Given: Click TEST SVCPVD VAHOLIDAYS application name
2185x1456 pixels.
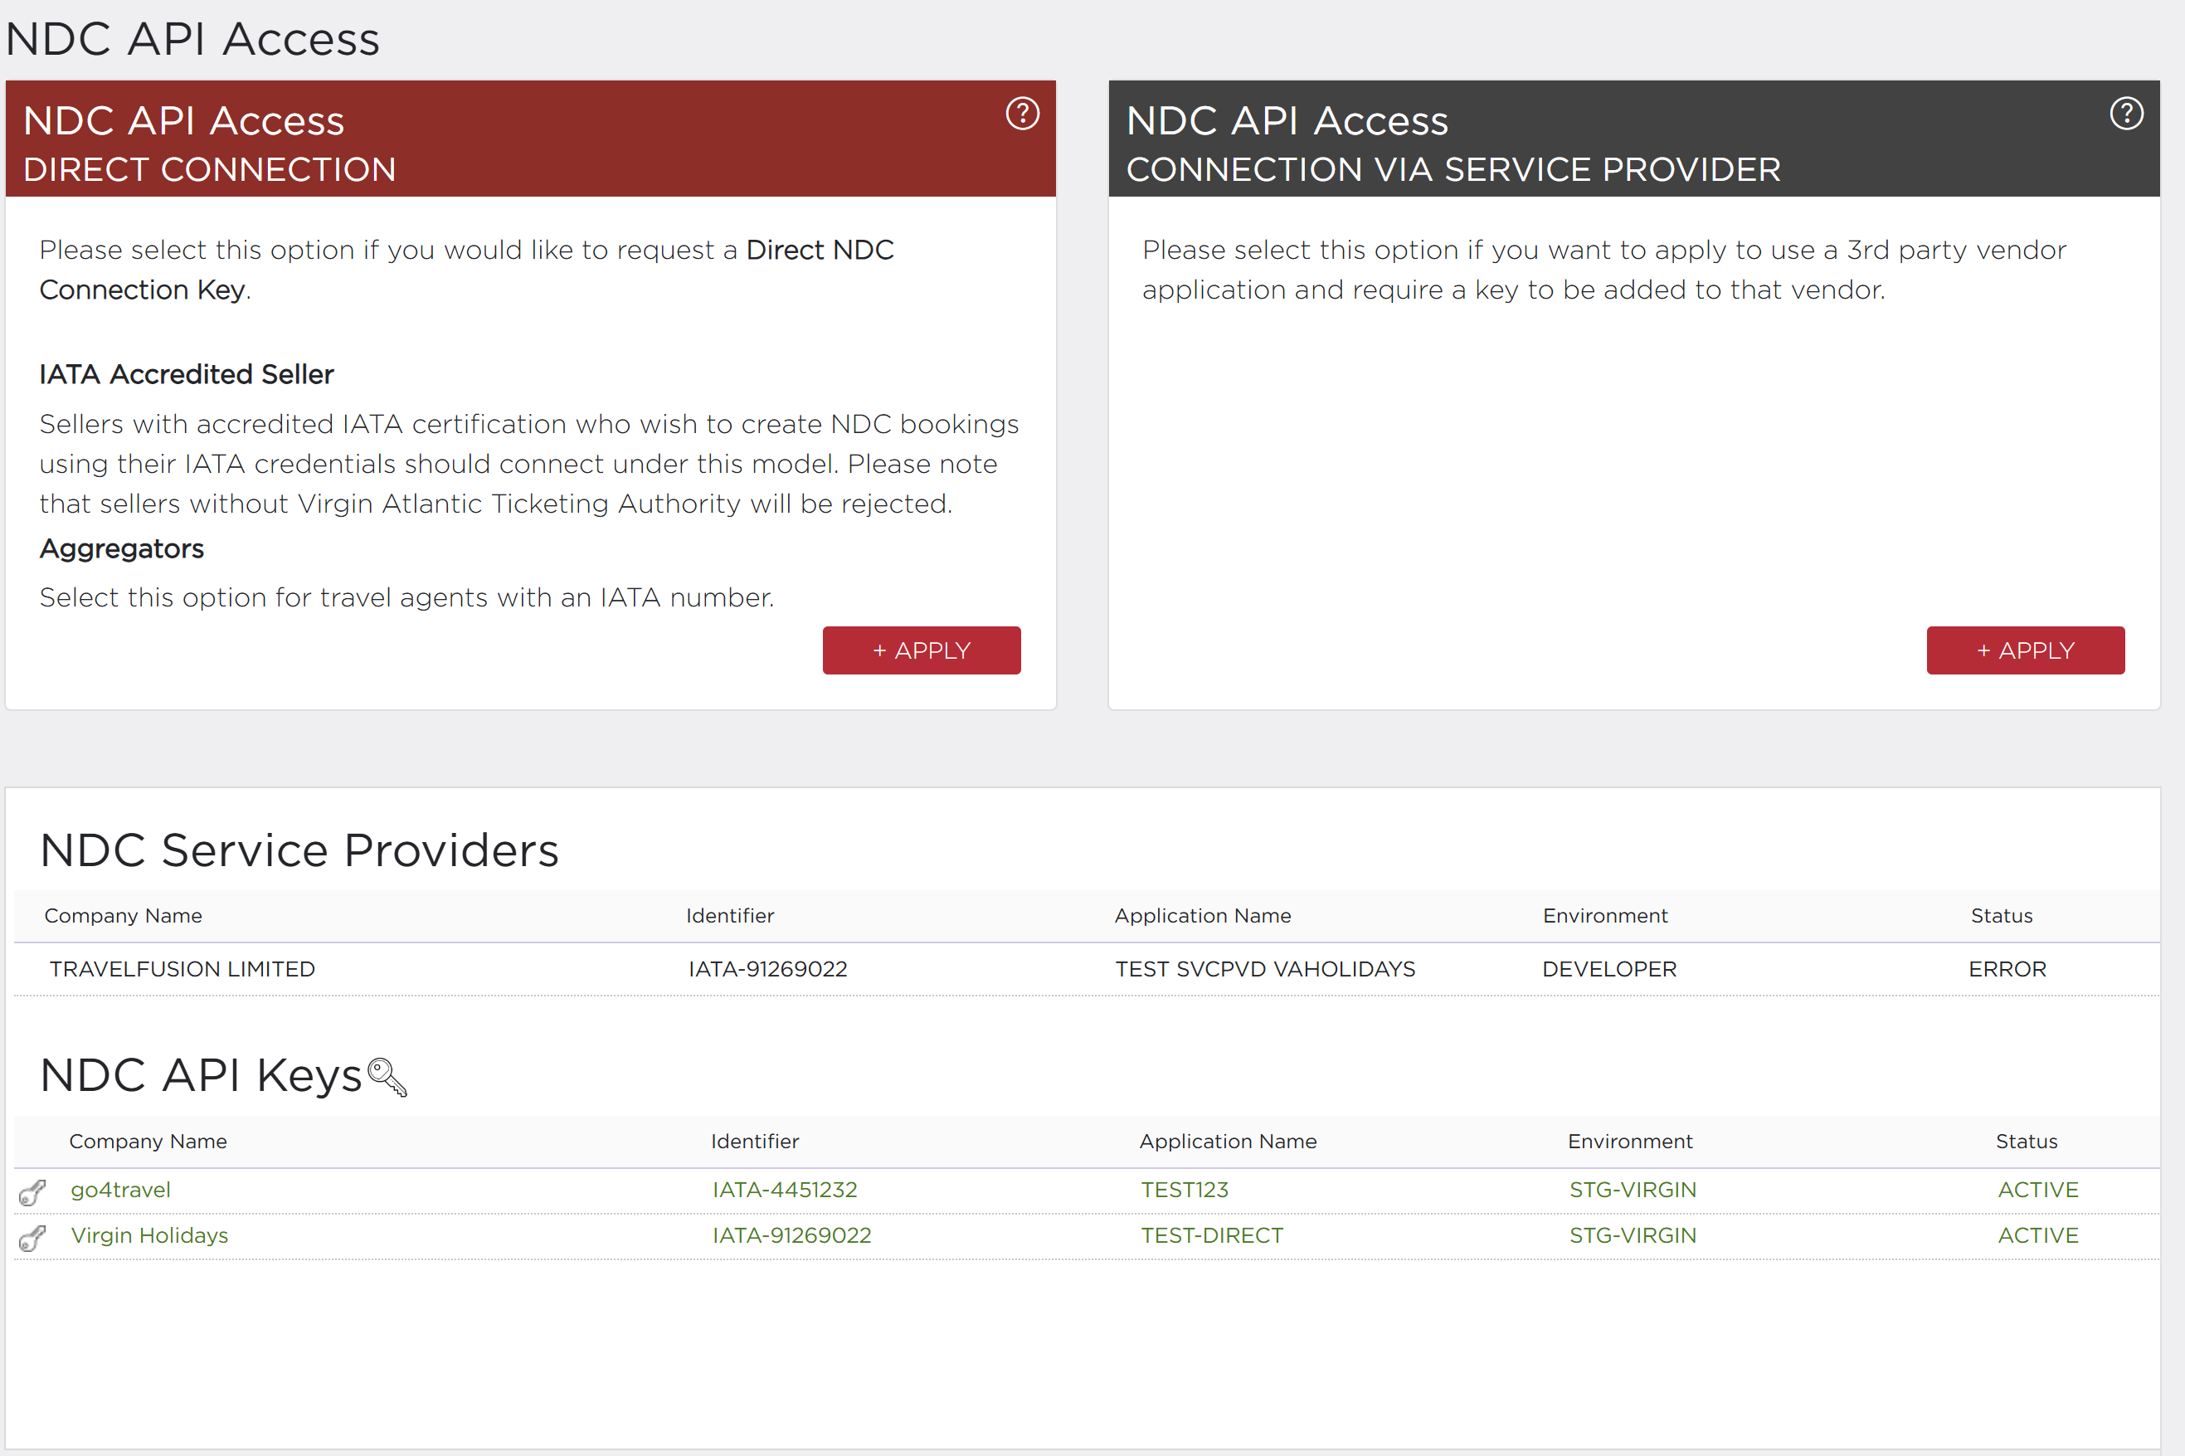Looking at the screenshot, I should 1264,968.
